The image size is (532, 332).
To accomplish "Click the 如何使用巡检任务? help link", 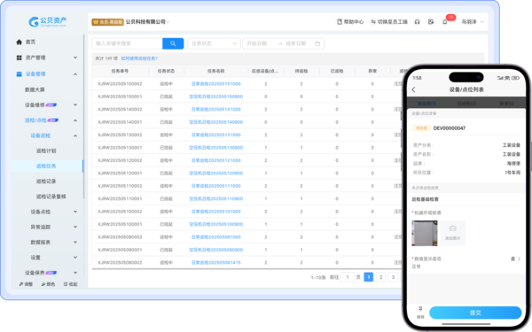I will tap(139, 58).
